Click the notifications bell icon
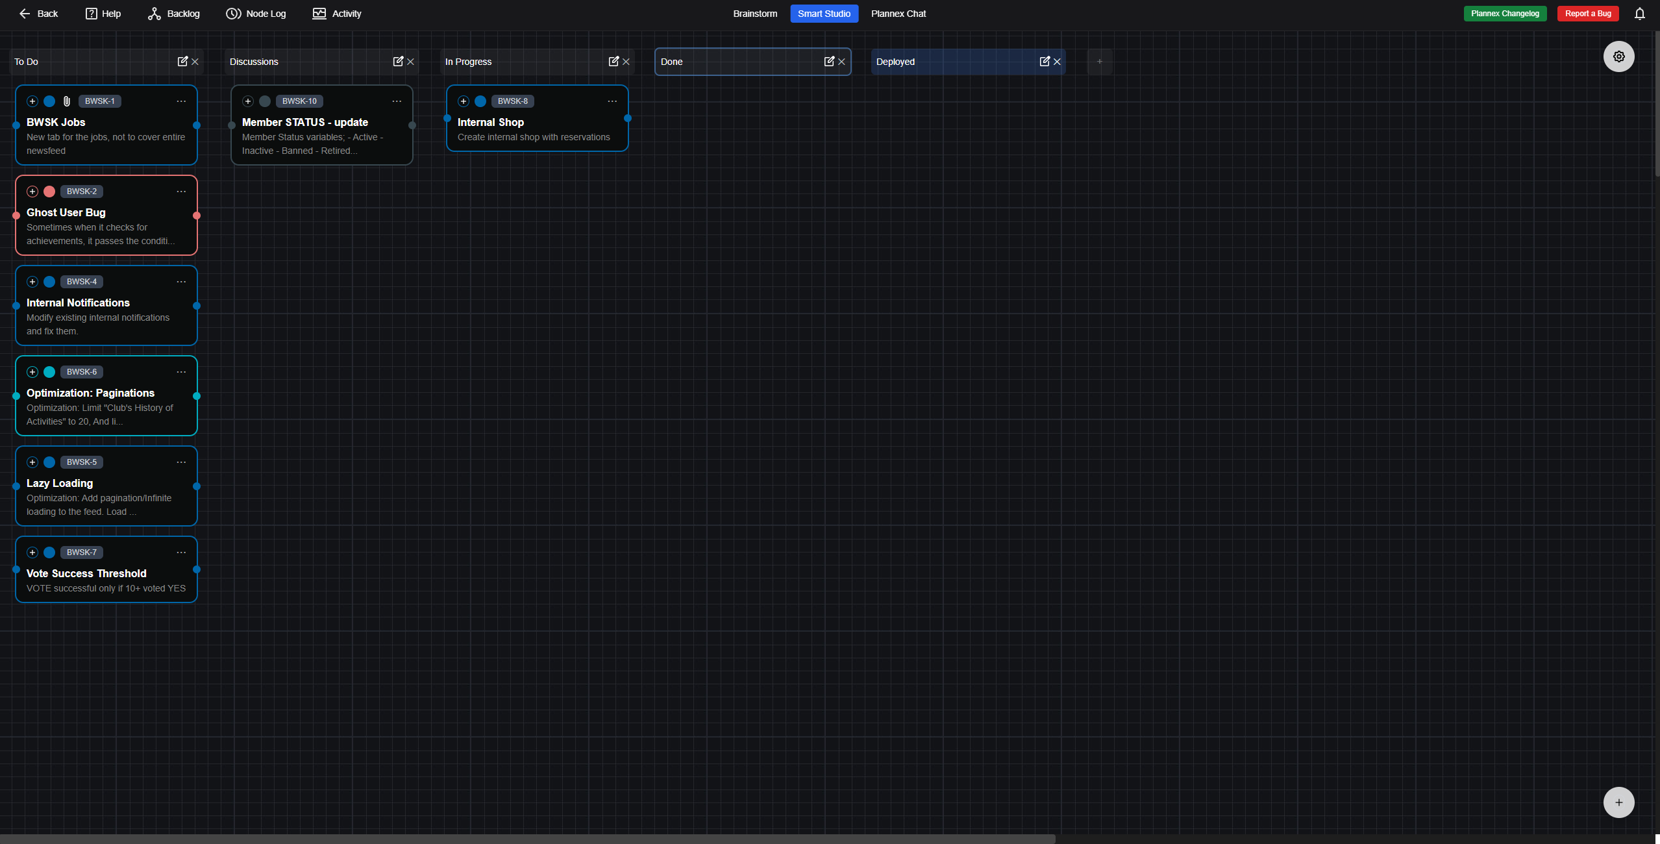This screenshot has width=1660, height=844. coord(1639,13)
